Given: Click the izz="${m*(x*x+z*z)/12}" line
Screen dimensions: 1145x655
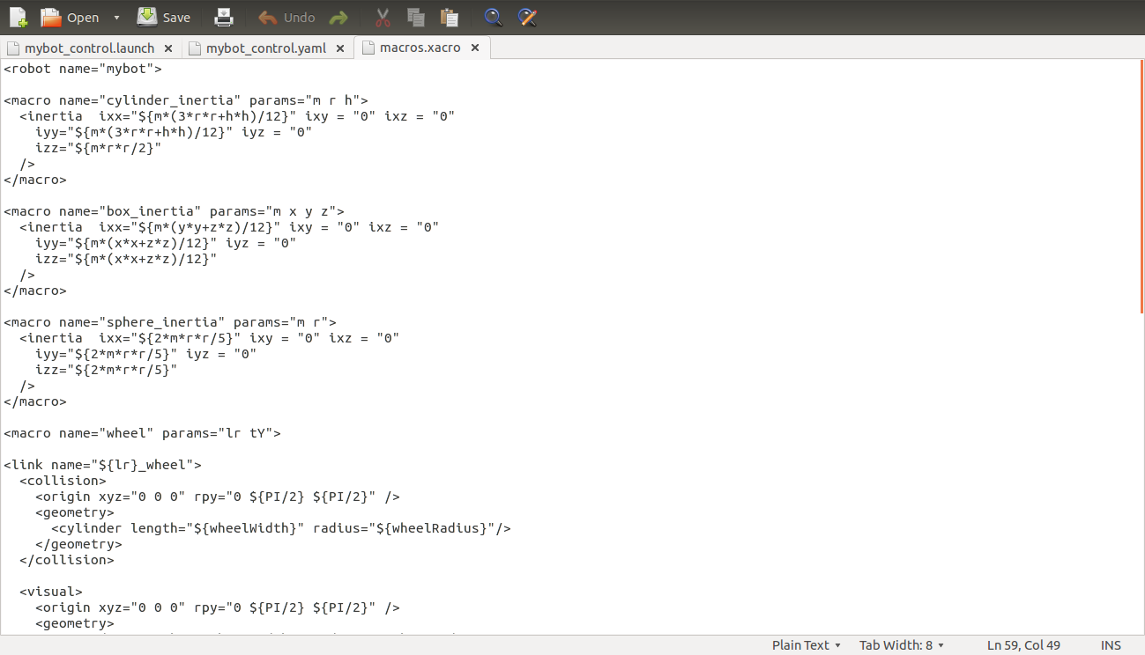Looking at the screenshot, I should (126, 259).
